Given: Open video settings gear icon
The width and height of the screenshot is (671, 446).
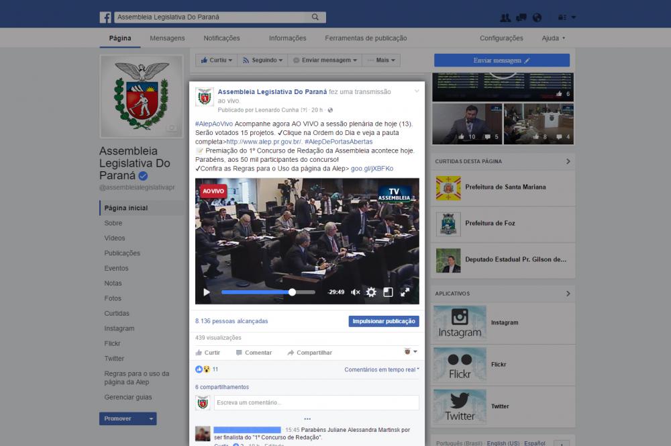Looking at the screenshot, I should point(371,292).
